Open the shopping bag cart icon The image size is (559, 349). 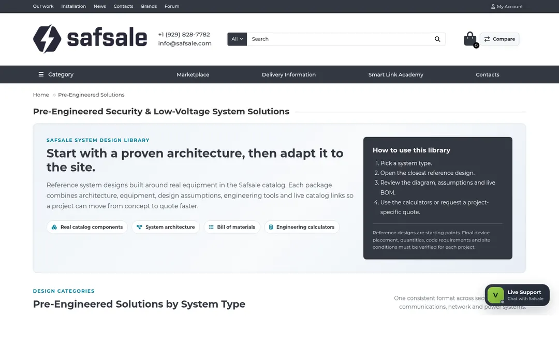[x=470, y=39]
